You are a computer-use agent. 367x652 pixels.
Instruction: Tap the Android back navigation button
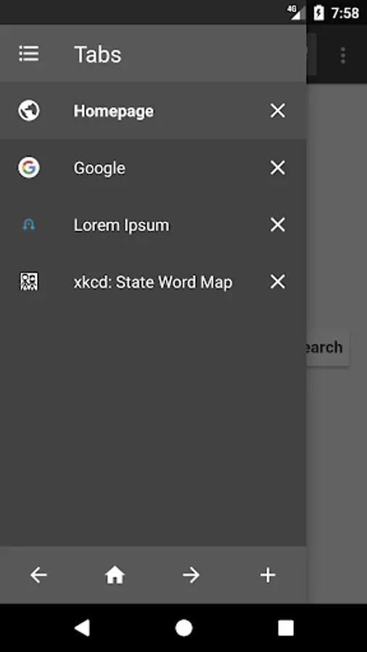click(81, 627)
